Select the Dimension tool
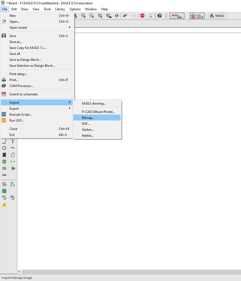The image size is (241, 281). pyautogui.click(x=4, y=175)
